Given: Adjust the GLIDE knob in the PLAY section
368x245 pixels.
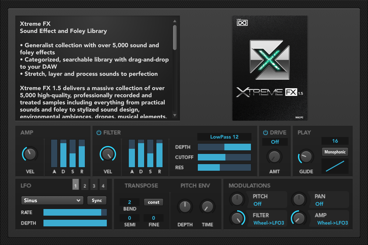Looking at the screenshot, I should [x=306, y=157].
